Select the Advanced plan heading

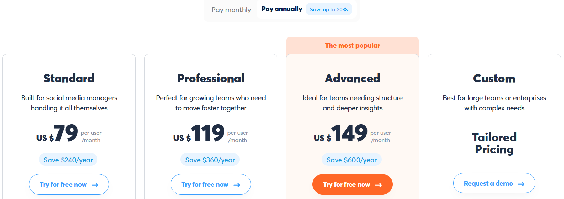352,79
